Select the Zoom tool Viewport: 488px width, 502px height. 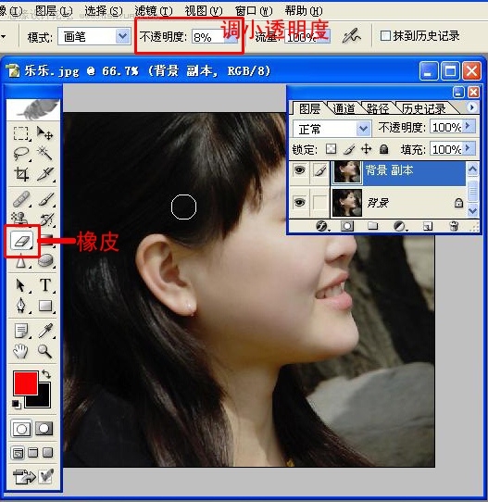coord(44,351)
